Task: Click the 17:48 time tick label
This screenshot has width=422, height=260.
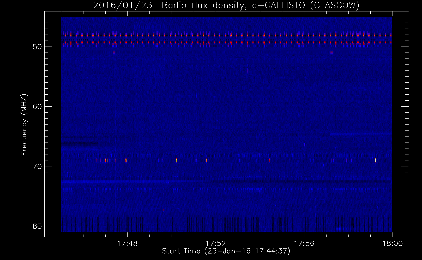Action: coord(127,244)
